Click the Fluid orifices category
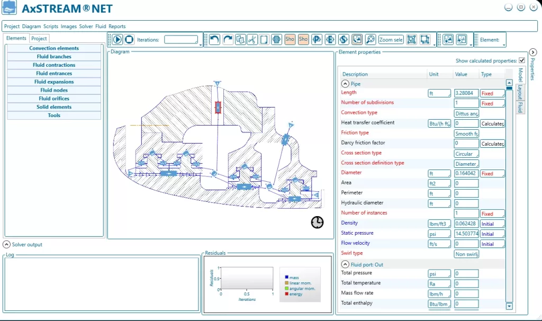This screenshot has height=321, width=542. 54,99
